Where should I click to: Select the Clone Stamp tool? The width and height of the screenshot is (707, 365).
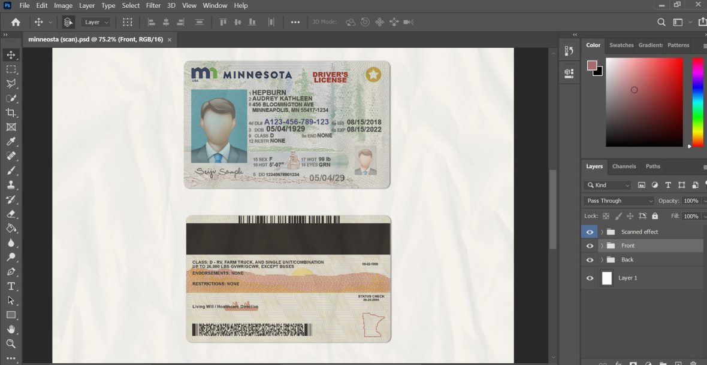(x=11, y=185)
